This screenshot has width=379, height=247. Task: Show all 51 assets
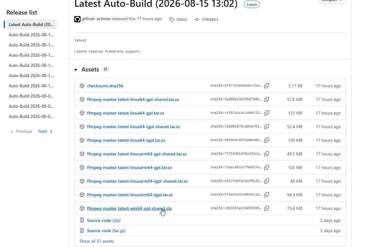(97, 241)
